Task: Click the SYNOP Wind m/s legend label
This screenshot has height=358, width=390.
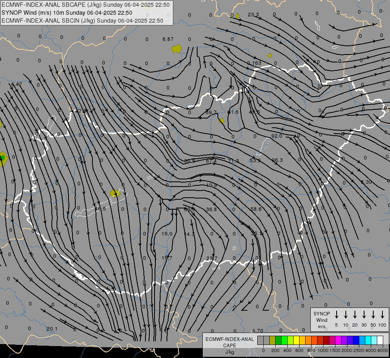Action: pyautogui.click(x=321, y=320)
